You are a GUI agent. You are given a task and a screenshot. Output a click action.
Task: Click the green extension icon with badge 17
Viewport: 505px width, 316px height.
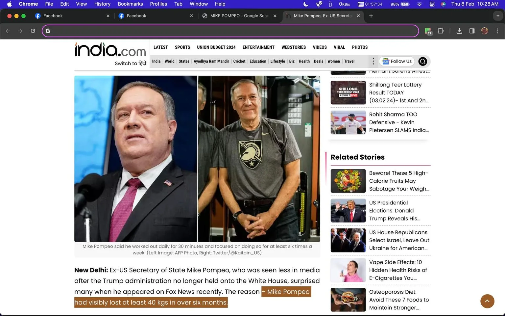point(428,31)
